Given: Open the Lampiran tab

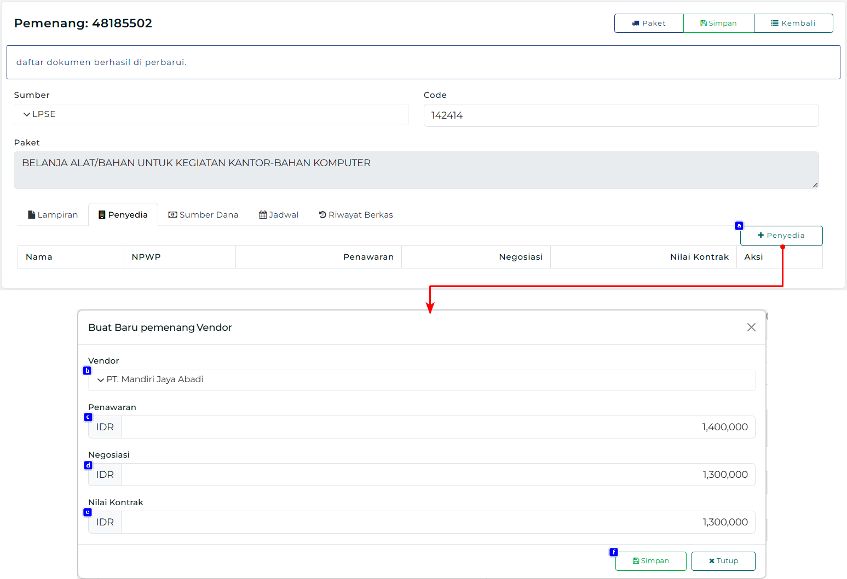Looking at the screenshot, I should coord(53,215).
